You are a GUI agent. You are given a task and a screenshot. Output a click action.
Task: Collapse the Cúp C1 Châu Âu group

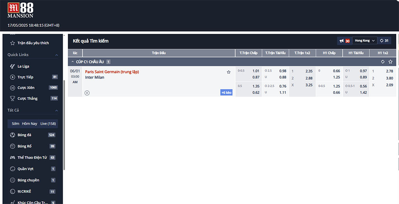point(72,62)
